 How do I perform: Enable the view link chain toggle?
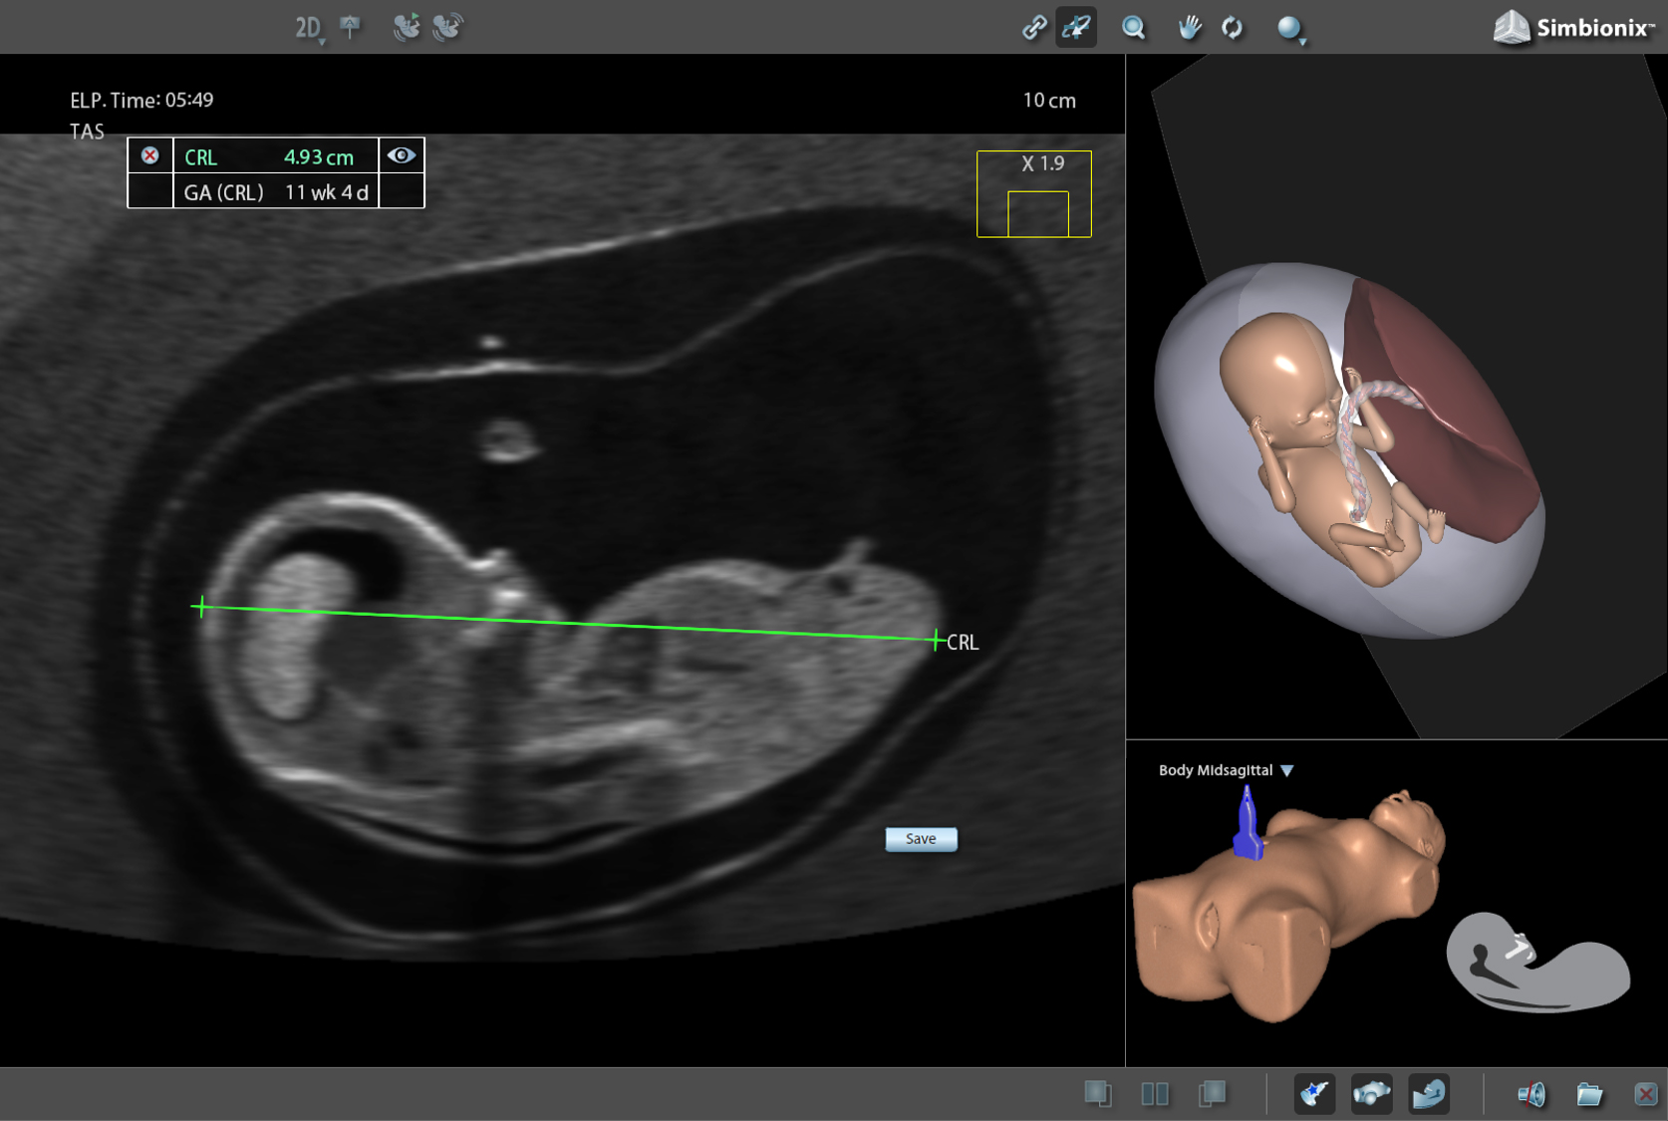click(1036, 27)
